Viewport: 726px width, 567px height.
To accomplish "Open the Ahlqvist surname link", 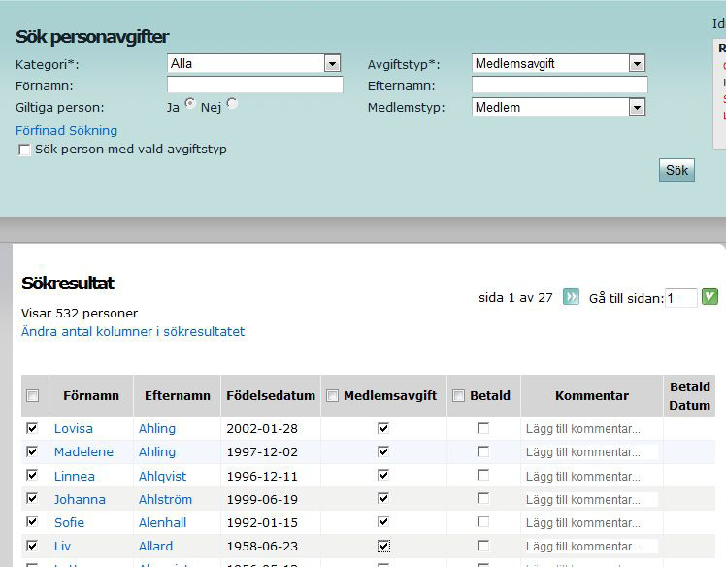I will click(162, 476).
